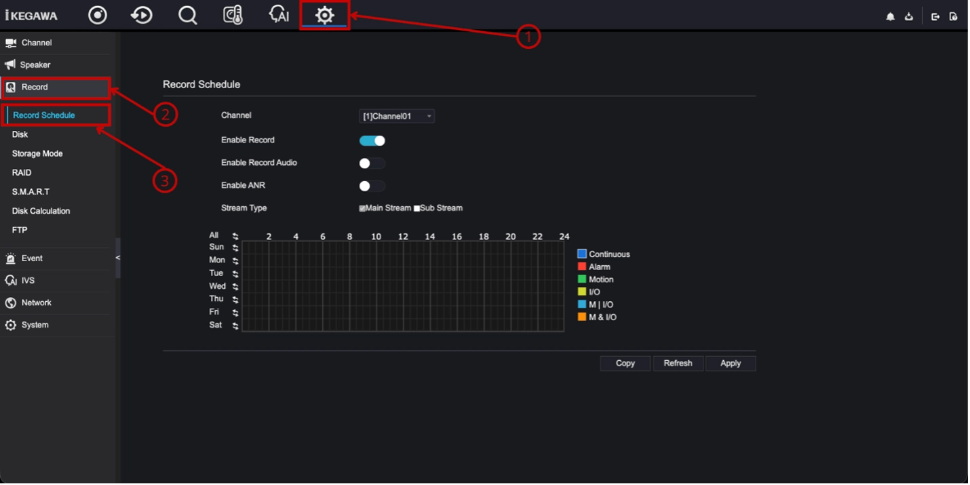
Task: Turn on the Enable ANR switch
Action: [372, 186]
